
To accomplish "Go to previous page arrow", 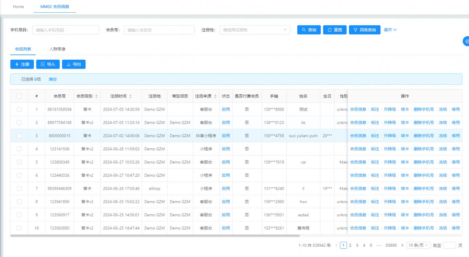I will (336, 245).
